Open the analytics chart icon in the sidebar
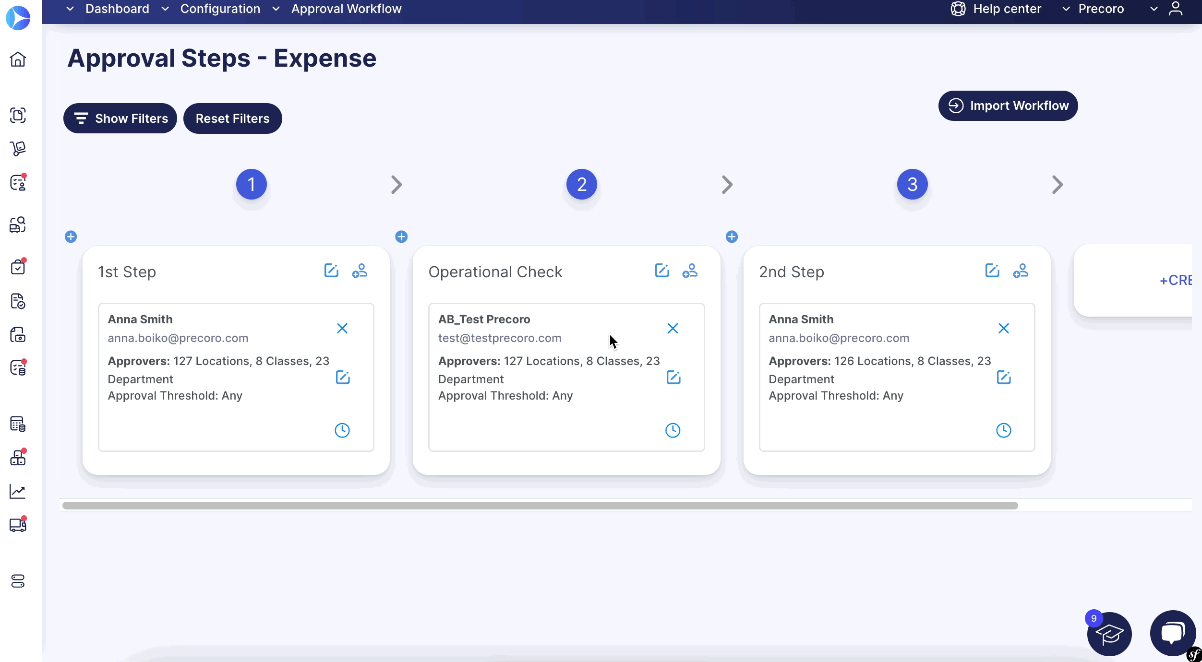1202x662 pixels. click(18, 491)
